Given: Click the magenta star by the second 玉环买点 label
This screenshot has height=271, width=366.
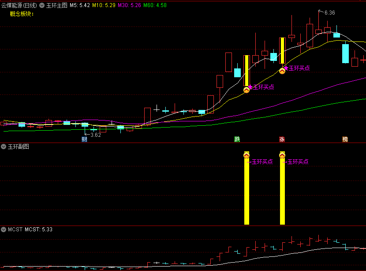Looking at the screenshot, I should tap(286, 68).
